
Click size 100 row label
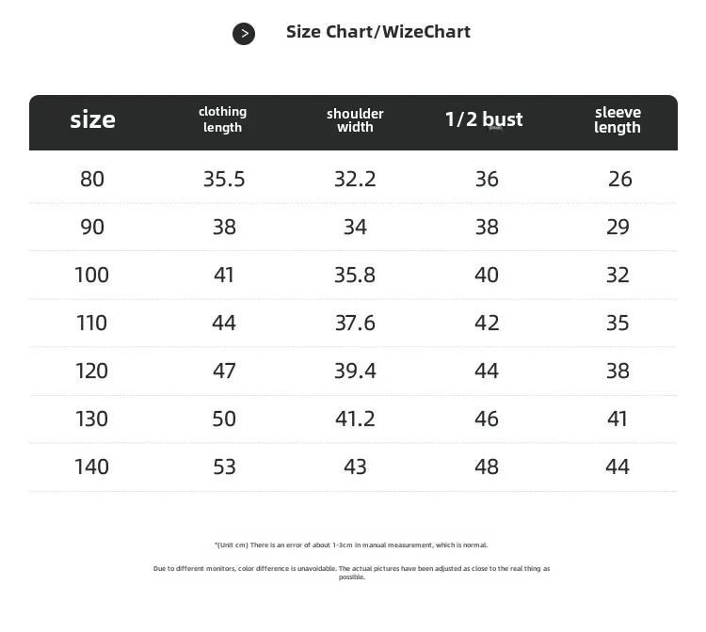(92, 275)
